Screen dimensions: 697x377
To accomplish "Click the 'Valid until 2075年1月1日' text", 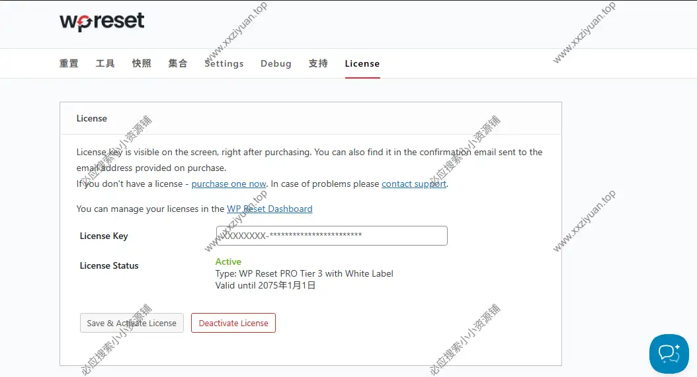I will 265,285.
